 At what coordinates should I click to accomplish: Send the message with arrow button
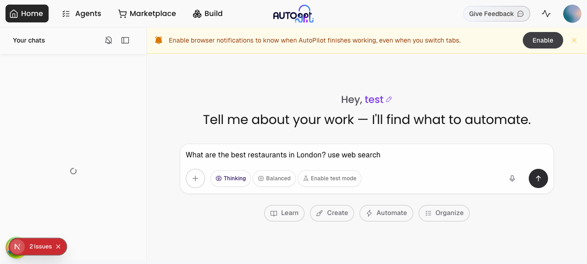coord(538,178)
